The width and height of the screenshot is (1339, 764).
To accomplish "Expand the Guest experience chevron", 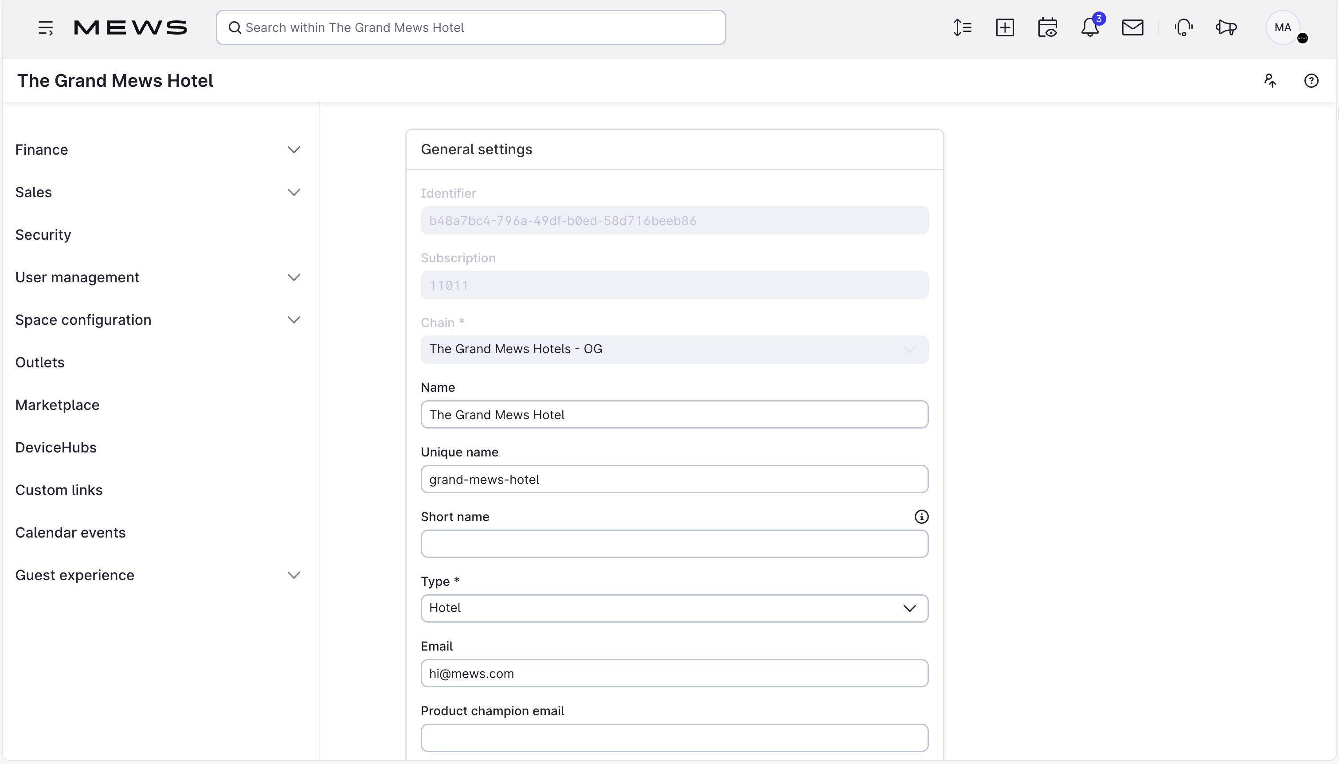I will pos(294,575).
